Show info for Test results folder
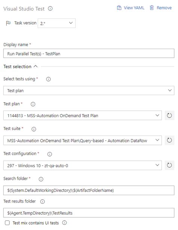178x230 pixels. coord(42,202)
